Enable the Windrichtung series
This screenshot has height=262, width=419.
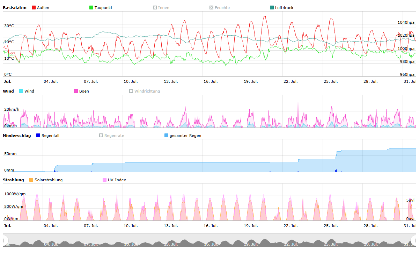131,91
